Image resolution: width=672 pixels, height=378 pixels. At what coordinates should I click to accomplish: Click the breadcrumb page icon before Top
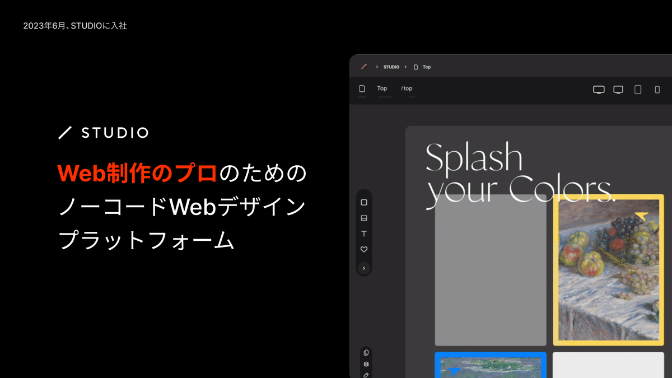pos(416,67)
